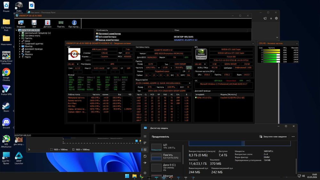Expand Графічний адаптер tree node
The height and width of the screenshot is (180, 320).
pos(20,43)
